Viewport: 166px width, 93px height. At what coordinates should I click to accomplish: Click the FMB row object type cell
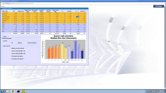point(6,24)
